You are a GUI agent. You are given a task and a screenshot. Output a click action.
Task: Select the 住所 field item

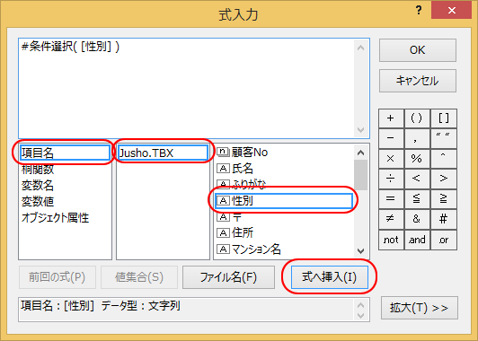[284, 233]
